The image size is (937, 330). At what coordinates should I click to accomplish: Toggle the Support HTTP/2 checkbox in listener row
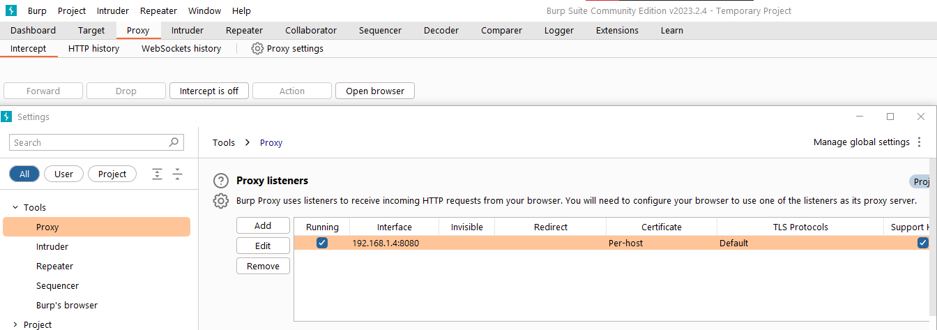point(922,243)
